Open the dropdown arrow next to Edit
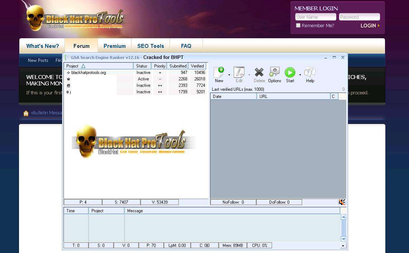The height and width of the screenshot is (253, 409). 249,75
